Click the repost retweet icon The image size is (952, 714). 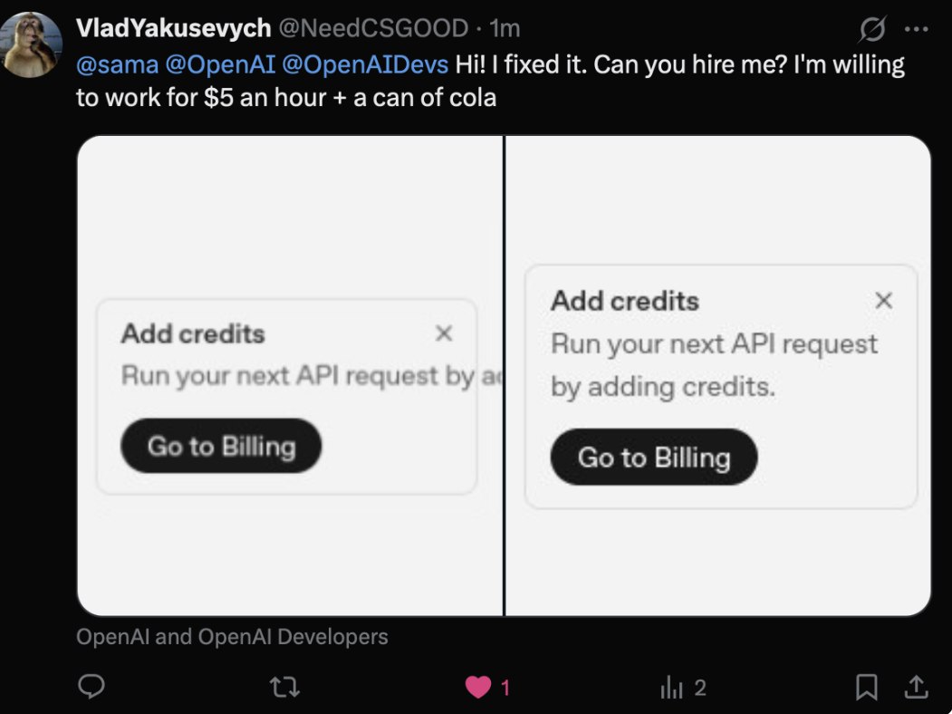click(284, 688)
